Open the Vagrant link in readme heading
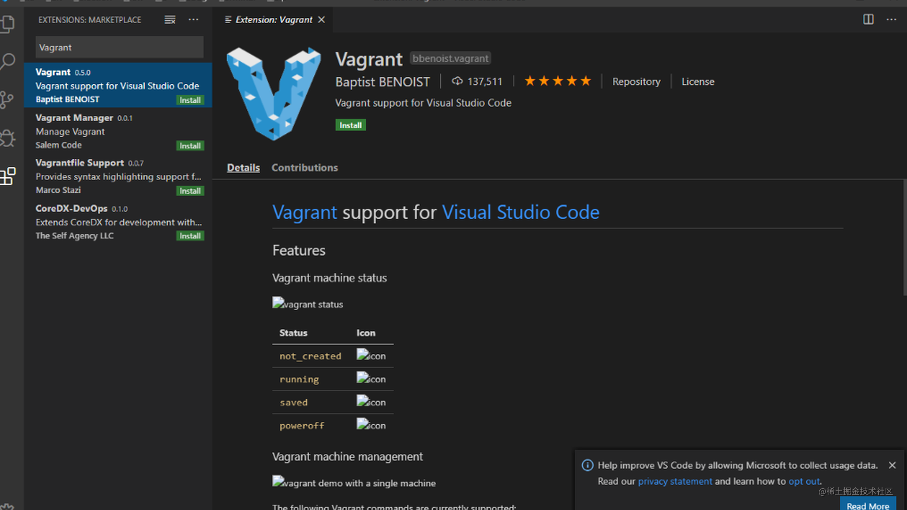The width and height of the screenshot is (907, 510). [305, 212]
